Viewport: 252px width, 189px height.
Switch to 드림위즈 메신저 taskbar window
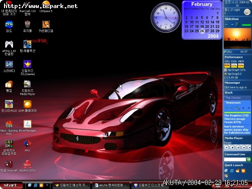72,185
